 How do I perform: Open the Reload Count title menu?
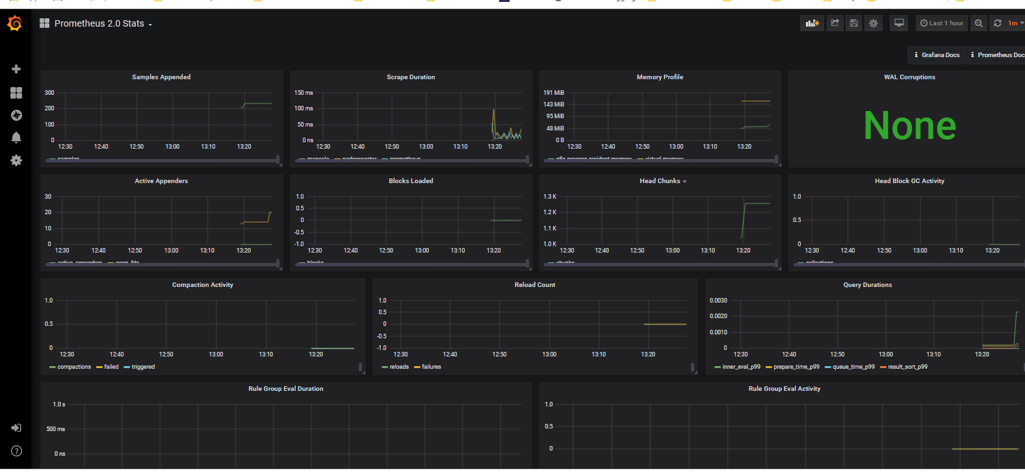point(535,285)
